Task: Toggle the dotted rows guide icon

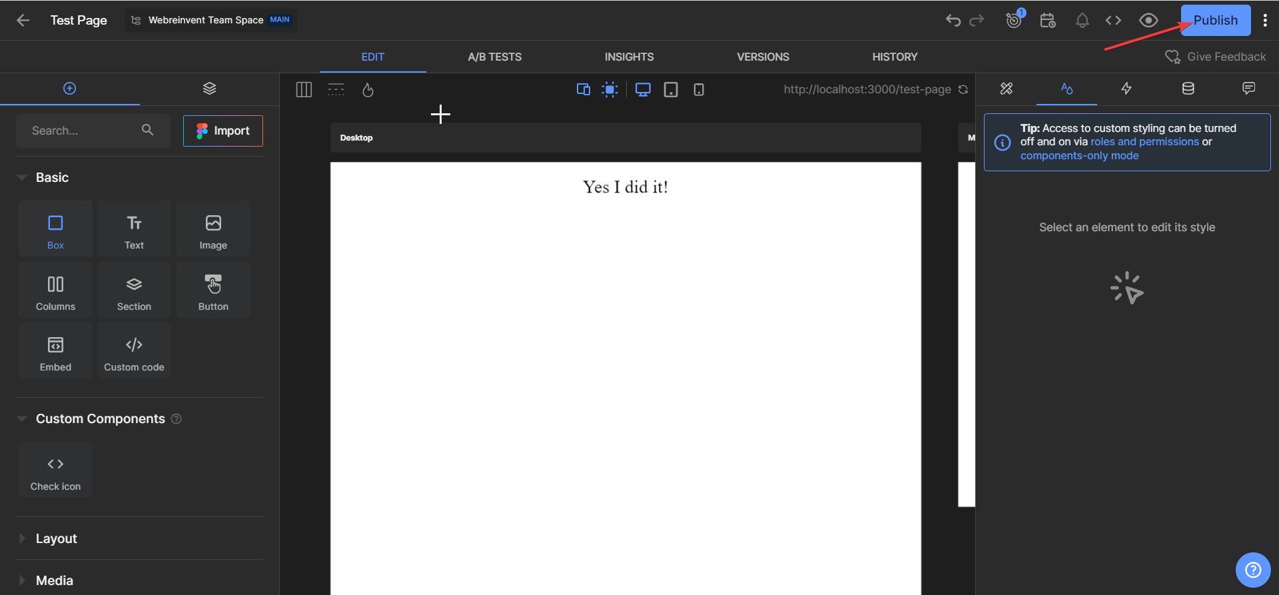Action: click(336, 89)
